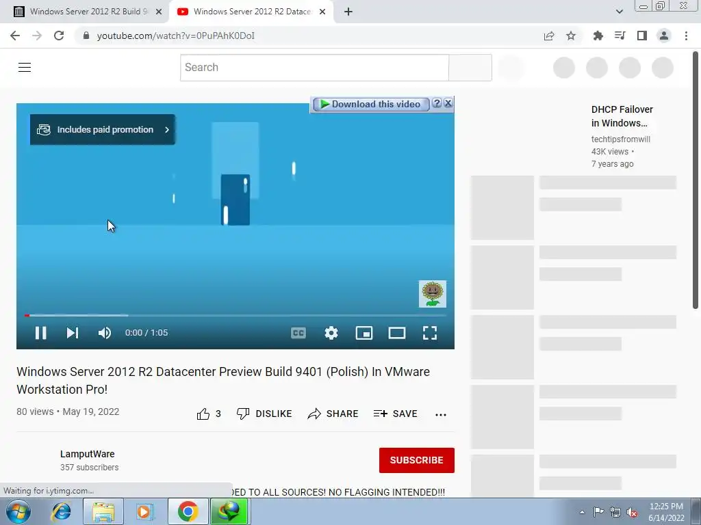Go back using browser back arrow
The image size is (701, 525).
click(15, 36)
